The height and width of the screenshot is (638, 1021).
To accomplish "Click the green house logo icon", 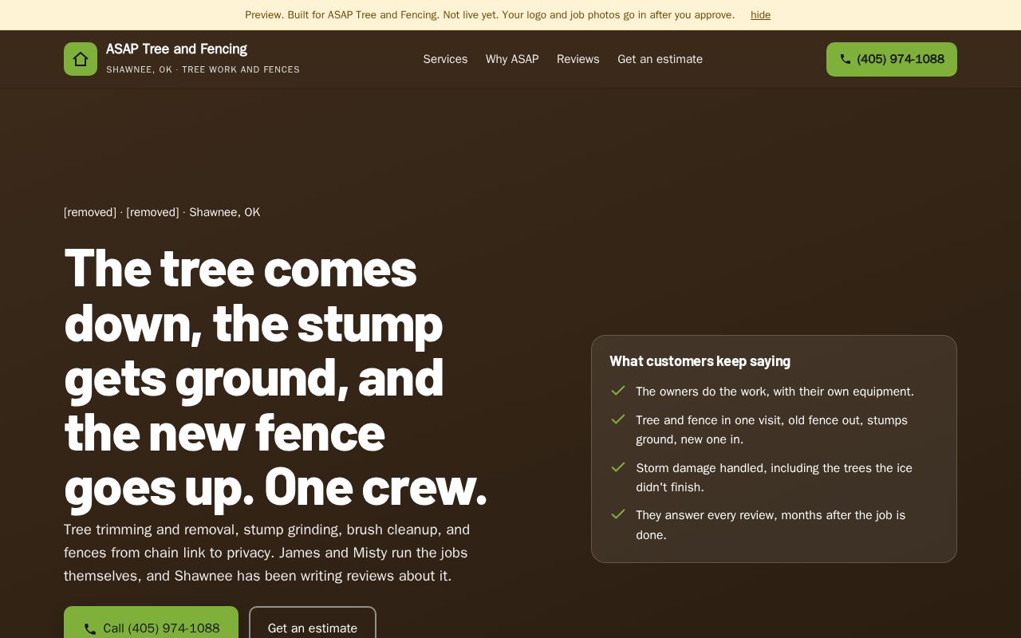I will [x=81, y=59].
